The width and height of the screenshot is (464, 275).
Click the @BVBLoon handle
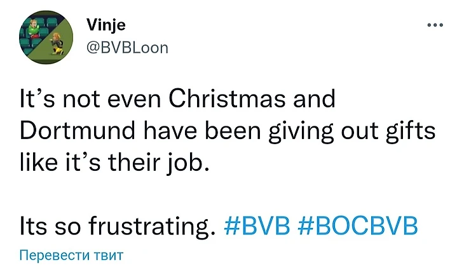(x=126, y=48)
